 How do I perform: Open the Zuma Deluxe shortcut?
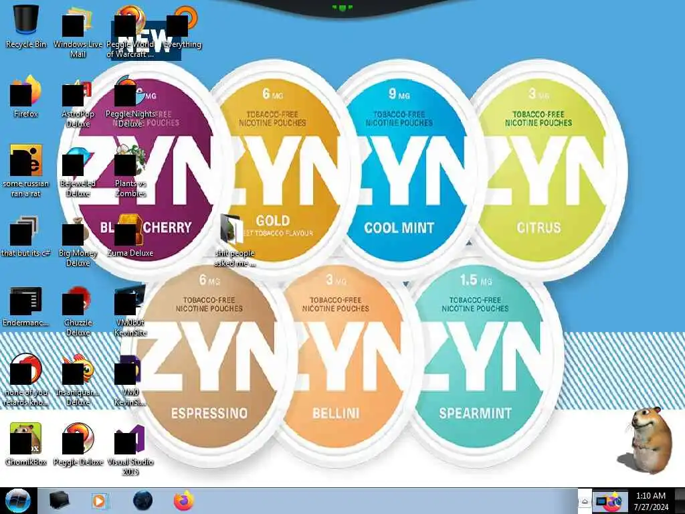(x=130, y=235)
